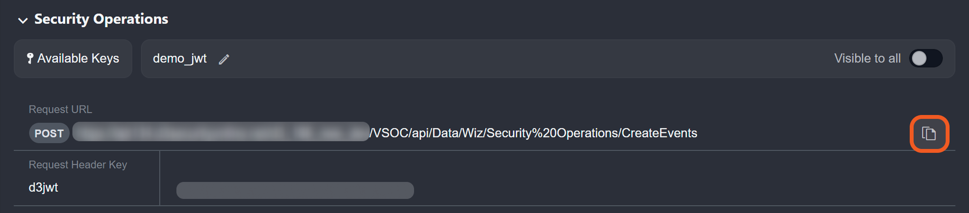Click the VSOC segment of request URL

pos(392,133)
